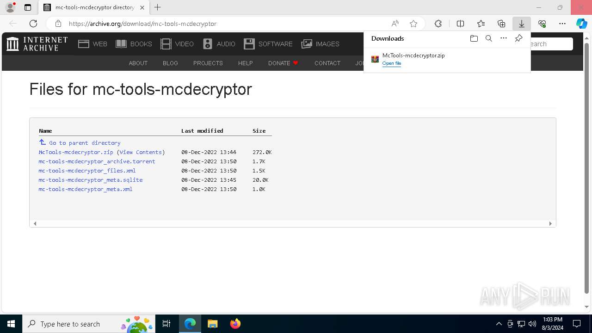
Task: Download McTools-mcdecryptor.zip from file list
Action: [76, 152]
